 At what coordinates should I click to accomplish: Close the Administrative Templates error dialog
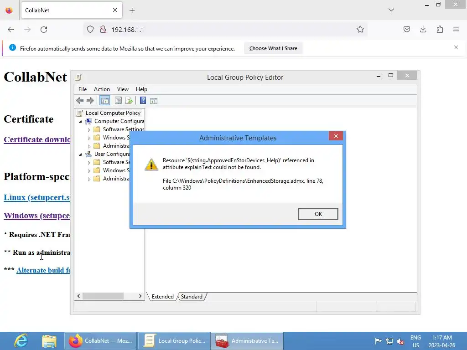click(336, 136)
